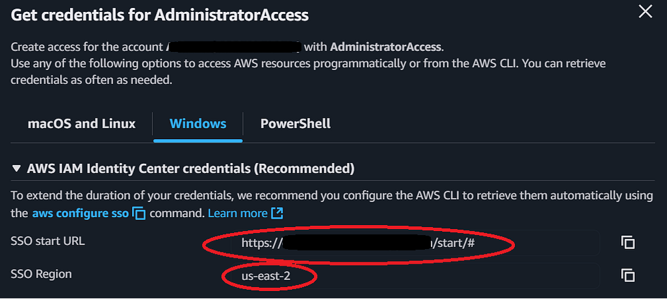
Task: Open the PowerShell tab
Action: (295, 124)
